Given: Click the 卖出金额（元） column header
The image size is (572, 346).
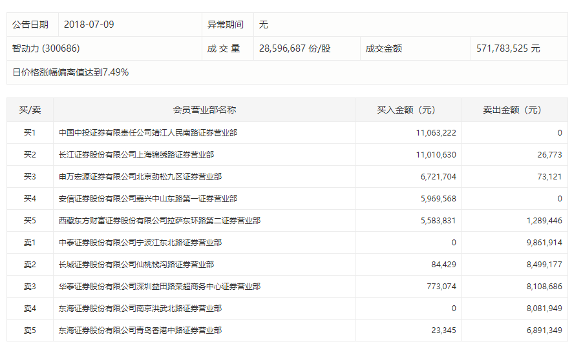Looking at the screenshot, I should coord(514,110).
